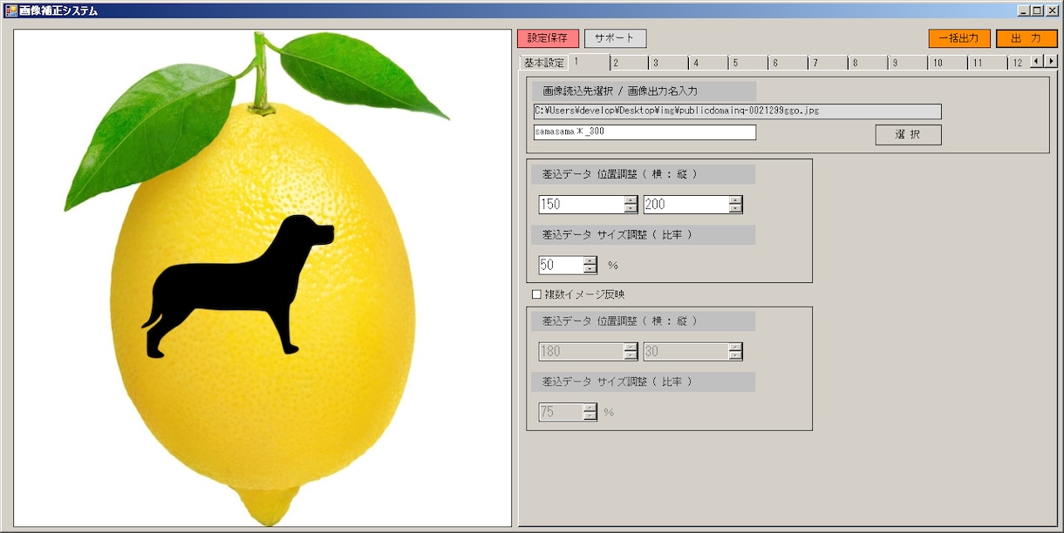Click the 一括出力 batch output button
The height and width of the screenshot is (533, 1064).
[959, 38]
